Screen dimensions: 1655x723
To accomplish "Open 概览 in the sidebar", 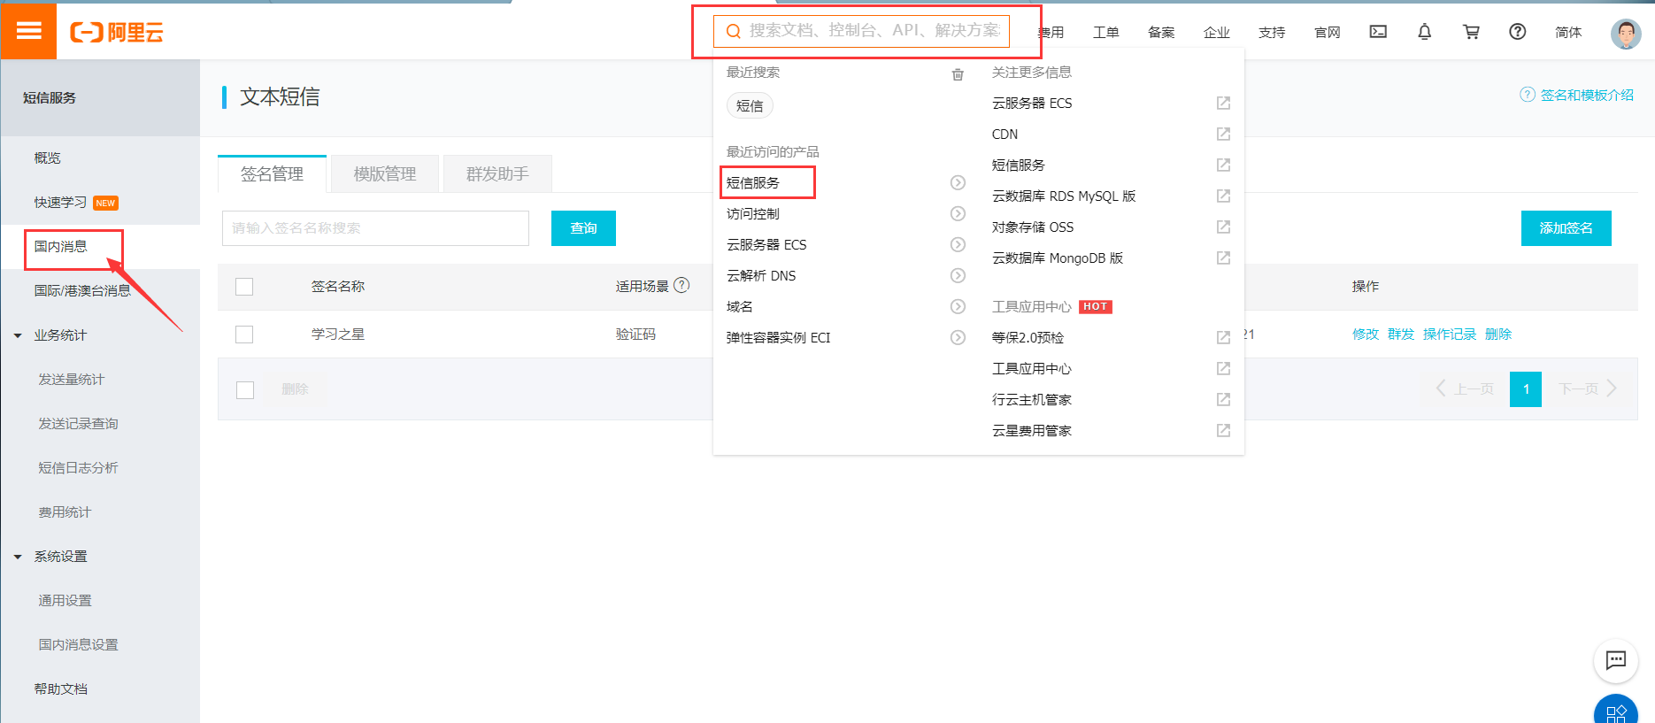I will (x=48, y=158).
